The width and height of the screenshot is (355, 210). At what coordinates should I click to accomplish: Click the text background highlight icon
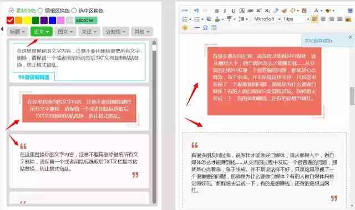tap(327, 11)
